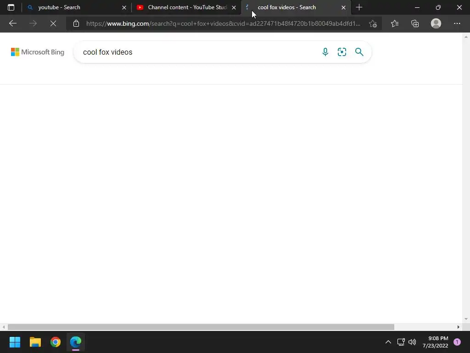Open the Favorites list
Viewport: 470px width, 353px height.
tap(395, 23)
